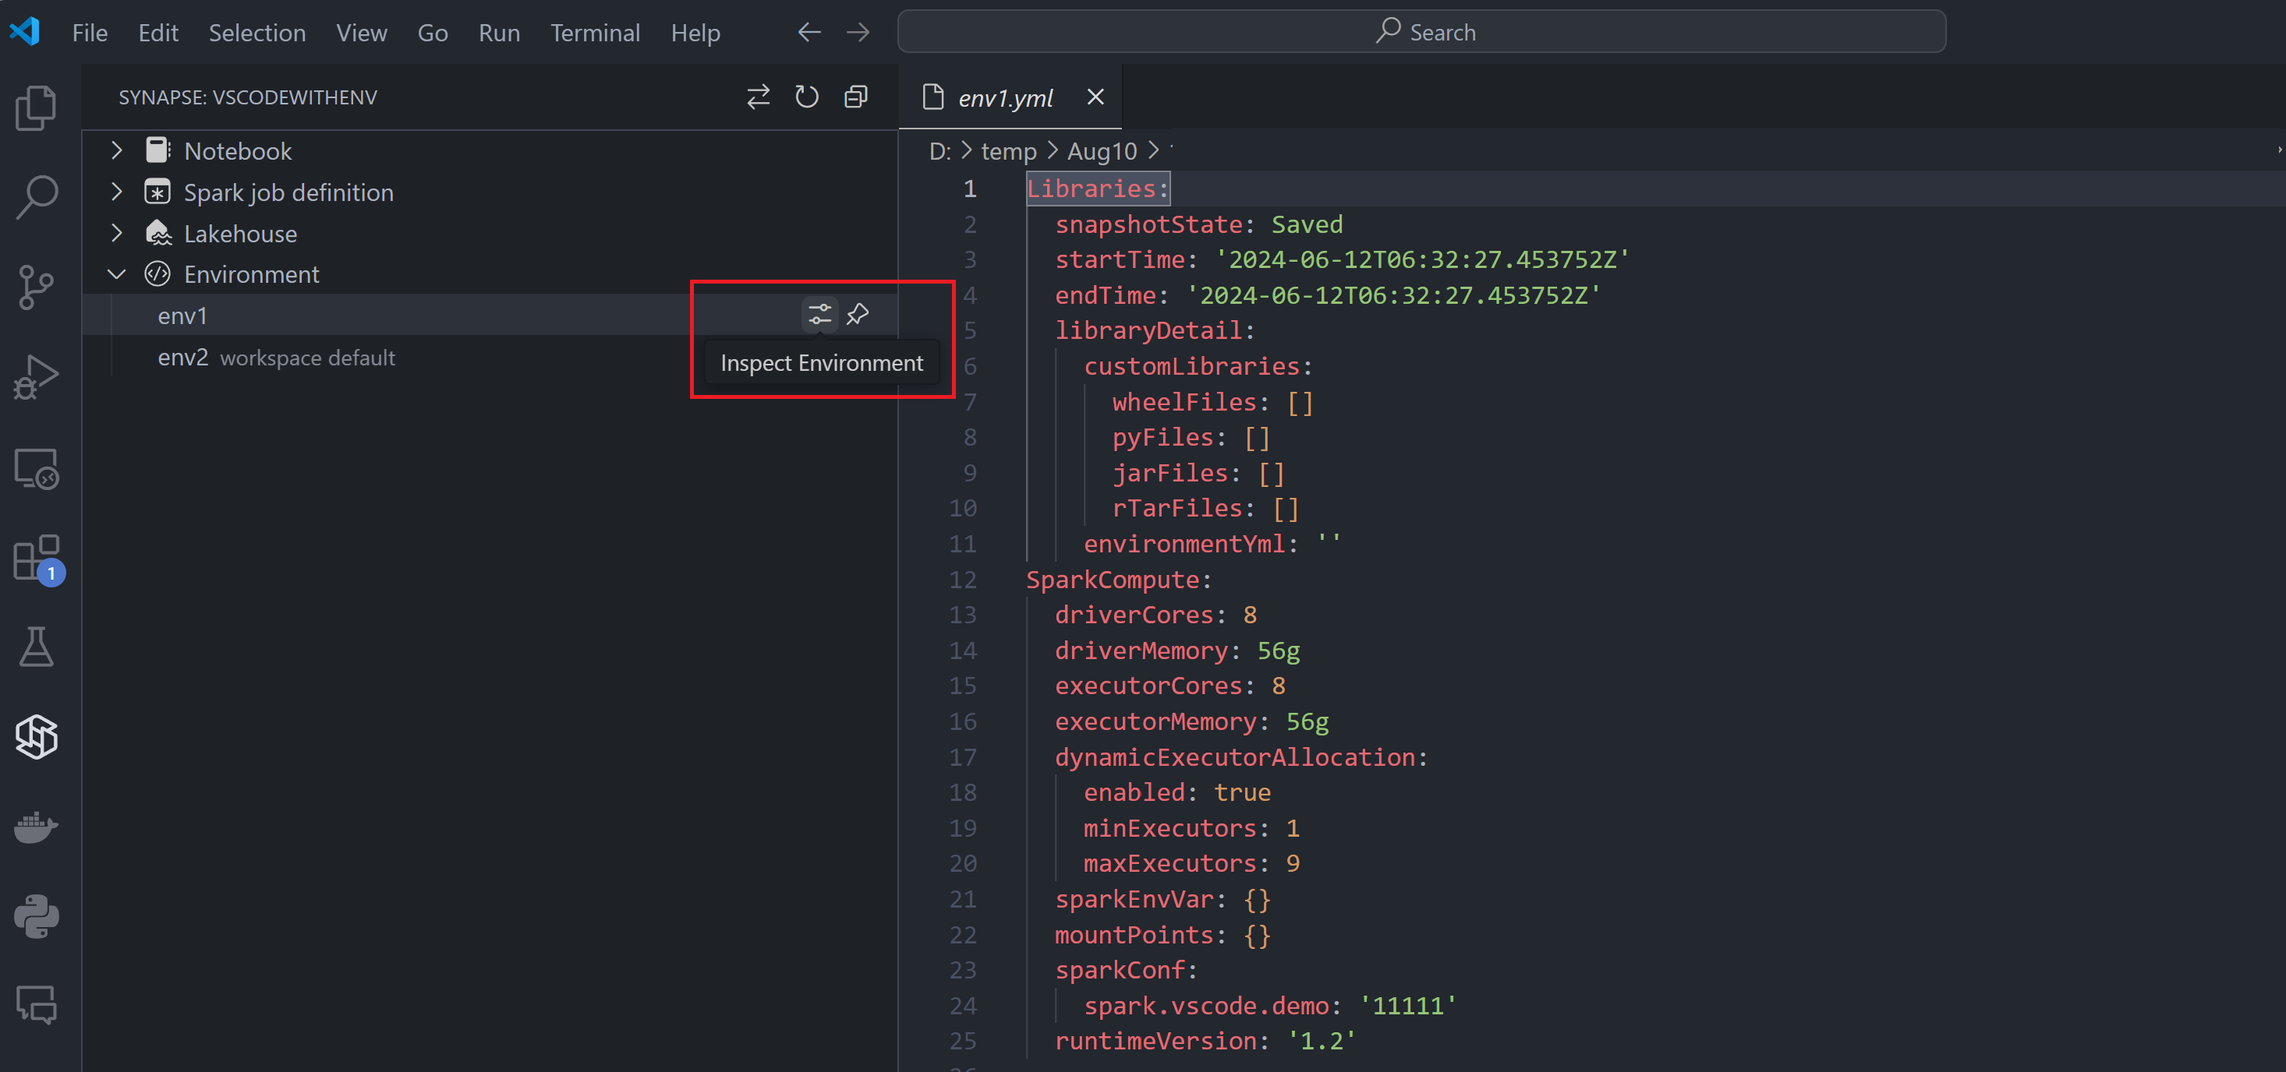Open the Extensions view with badge
Image resolution: width=2286 pixels, height=1072 pixels.
tap(36, 558)
